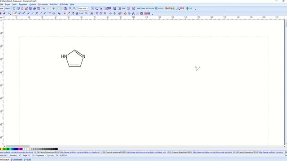The width and height of the screenshot is (287, 161).
Task: Print the document using the printer icon
Action: (35, 8)
